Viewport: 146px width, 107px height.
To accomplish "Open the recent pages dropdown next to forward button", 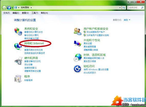I will pyautogui.click(x=12, y=8).
